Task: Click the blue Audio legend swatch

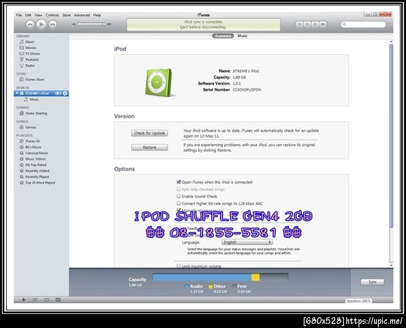Action: (x=187, y=286)
